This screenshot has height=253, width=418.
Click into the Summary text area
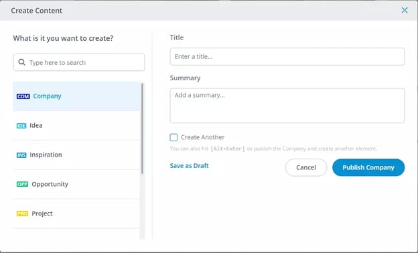point(287,106)
